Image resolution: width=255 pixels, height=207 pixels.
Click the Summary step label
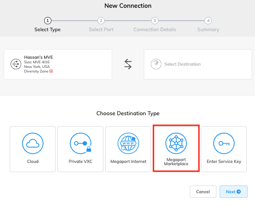point(208,29)
